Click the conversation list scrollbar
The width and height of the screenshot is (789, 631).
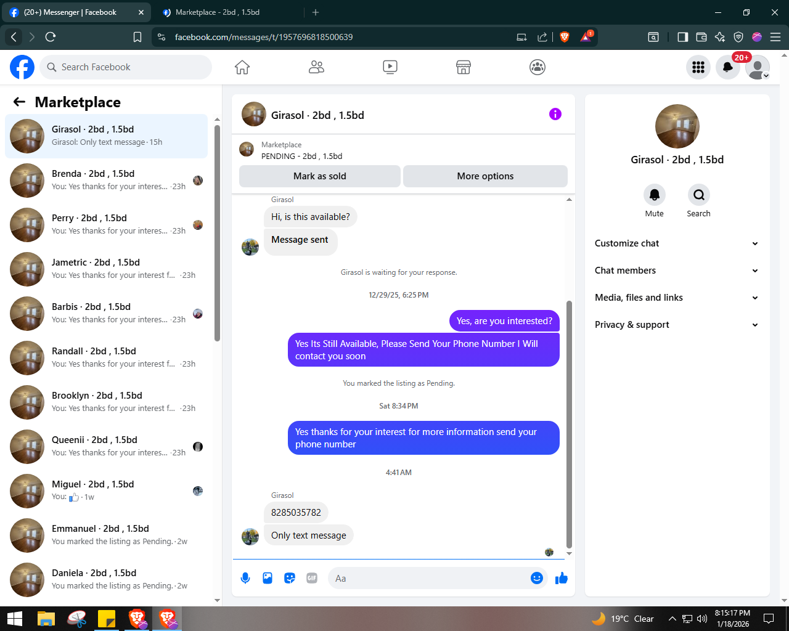217,233
